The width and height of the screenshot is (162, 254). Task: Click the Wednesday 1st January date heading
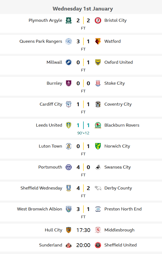pyautogui.click(x=83, y=9)
